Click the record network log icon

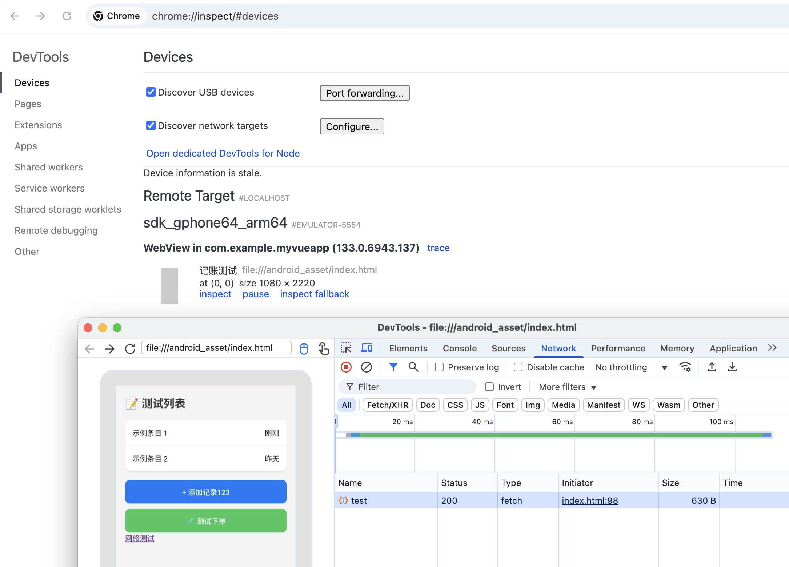pyautogui.click(x=346, y=367)
